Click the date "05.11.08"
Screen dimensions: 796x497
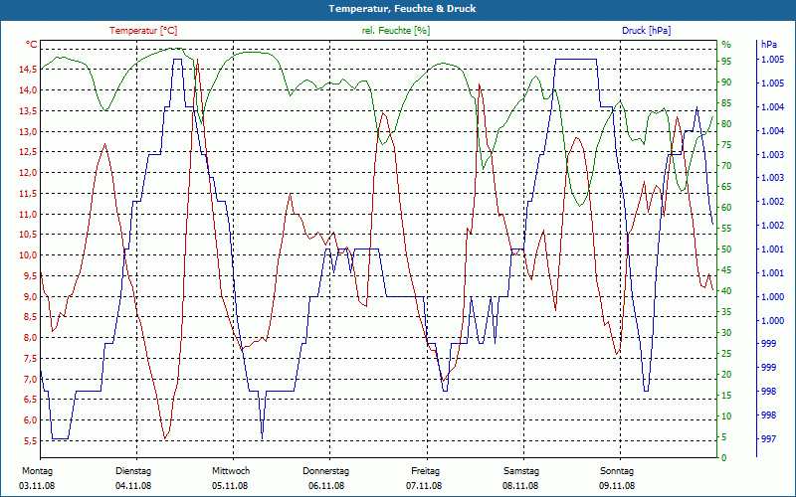pos(230,486)
